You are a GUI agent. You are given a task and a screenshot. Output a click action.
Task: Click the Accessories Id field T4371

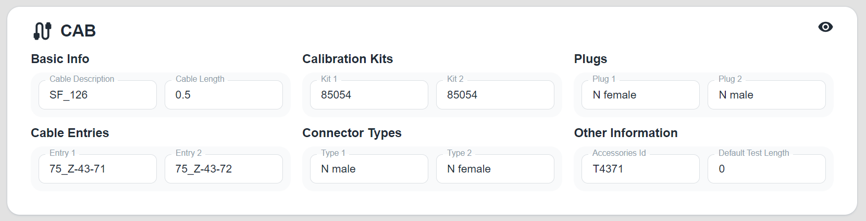tap(636, 169)
